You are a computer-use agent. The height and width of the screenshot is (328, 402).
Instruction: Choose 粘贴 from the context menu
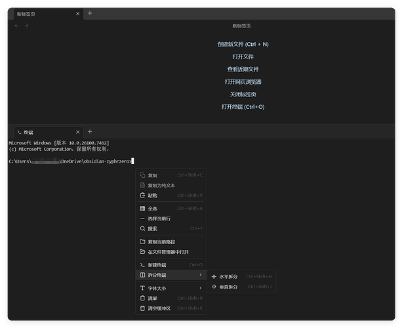coord(171,195)
